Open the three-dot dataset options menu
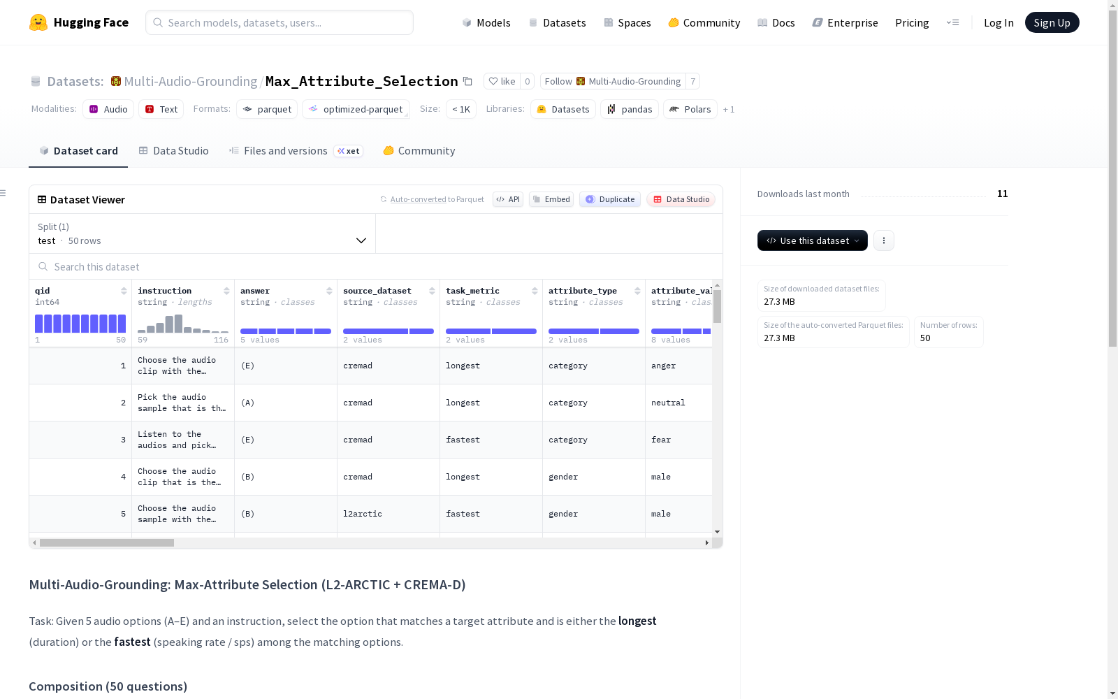The width and height of the screenshot is (1118, 699). (884, 240)
